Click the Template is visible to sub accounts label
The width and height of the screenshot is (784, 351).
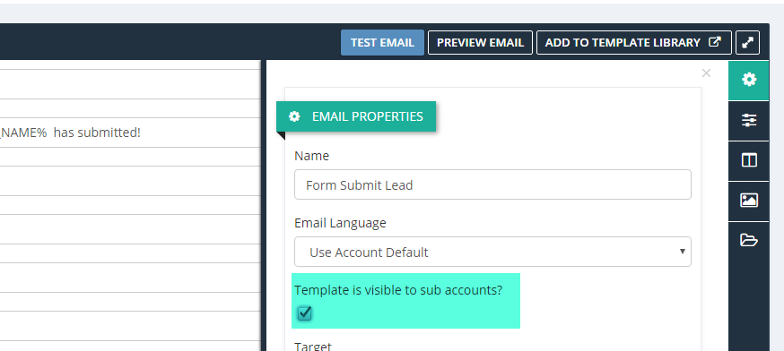(x=398, y=289)
